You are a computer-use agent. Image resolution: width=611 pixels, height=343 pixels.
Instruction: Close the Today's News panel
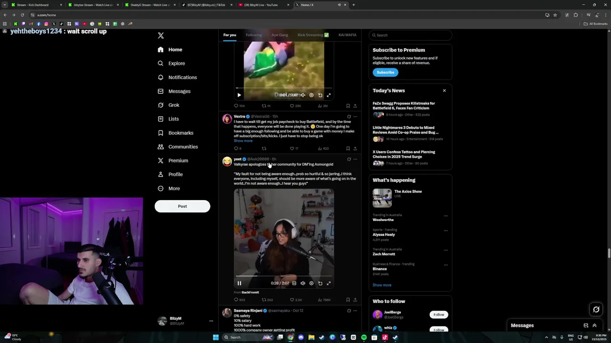point(444,91)
